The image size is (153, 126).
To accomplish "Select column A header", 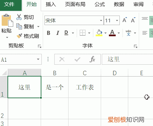I will [x=24, y=73].
